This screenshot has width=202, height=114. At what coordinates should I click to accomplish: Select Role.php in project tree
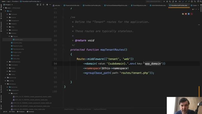pos(15,55)
